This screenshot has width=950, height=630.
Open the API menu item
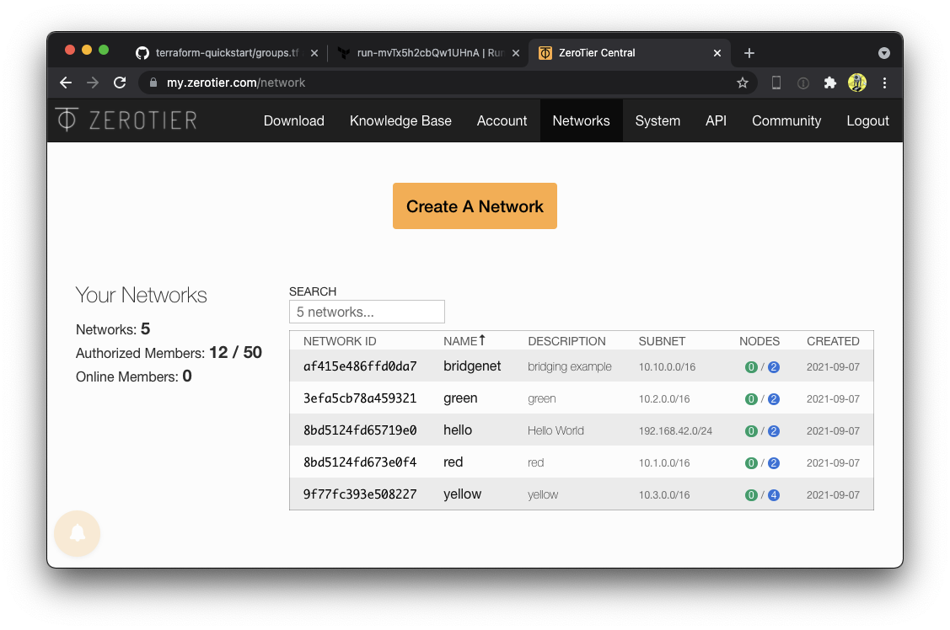pos(716,121)
